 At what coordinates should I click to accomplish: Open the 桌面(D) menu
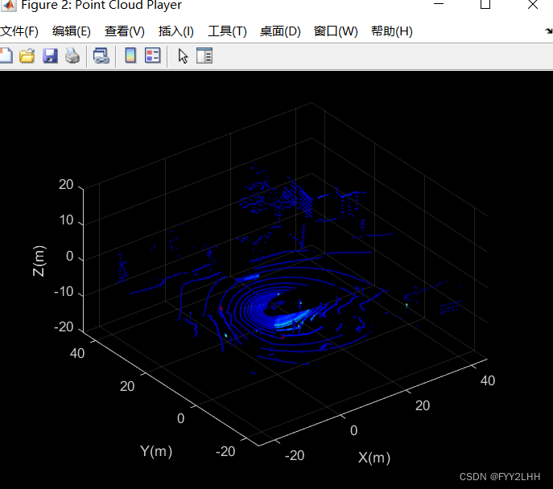[x=280, y=31]
